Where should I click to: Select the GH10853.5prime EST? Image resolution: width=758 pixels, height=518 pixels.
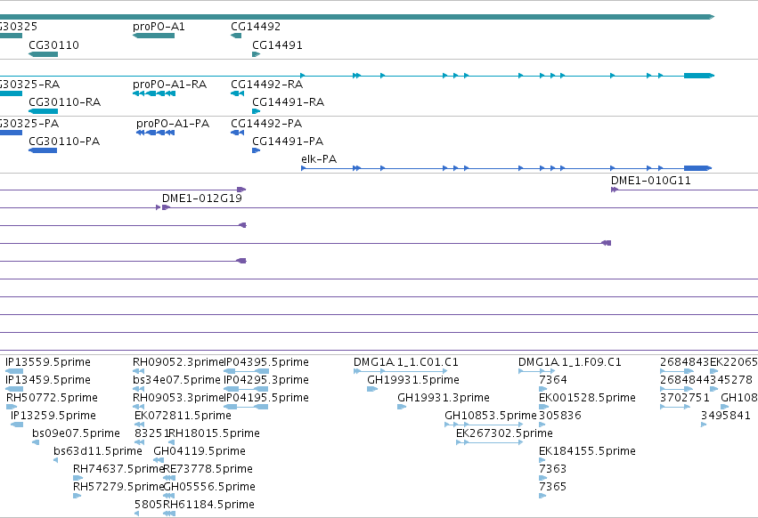click(484, 425)
